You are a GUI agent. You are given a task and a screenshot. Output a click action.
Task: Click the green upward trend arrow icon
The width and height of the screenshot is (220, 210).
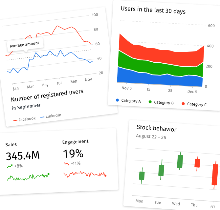pos(10,166)
